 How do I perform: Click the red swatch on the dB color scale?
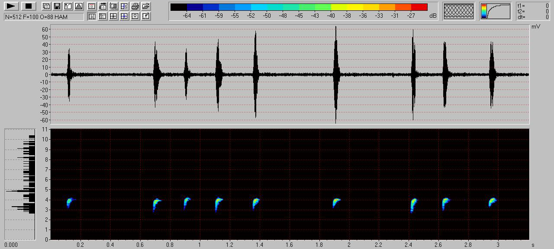click(x=419, y=7)
